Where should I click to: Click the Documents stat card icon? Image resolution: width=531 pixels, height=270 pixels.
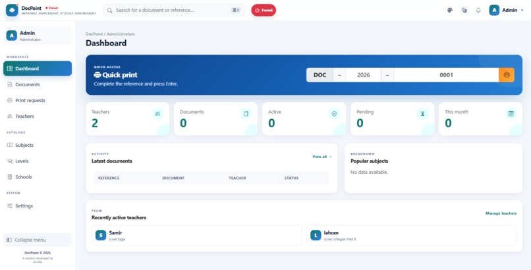(x=246, y=114)
